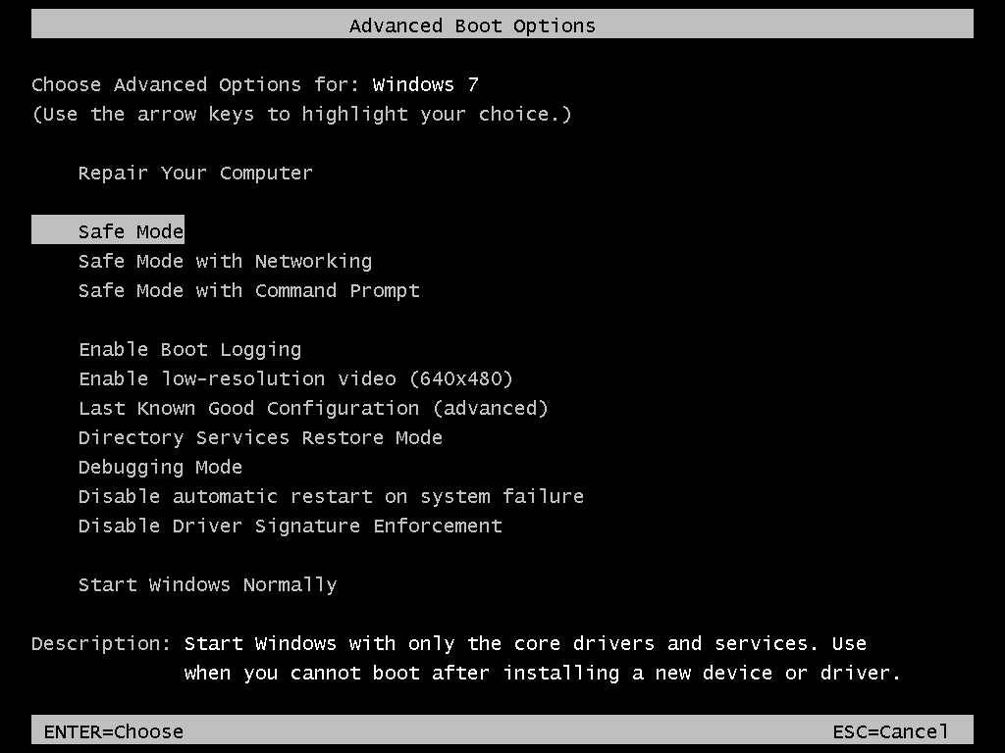The image size is (1005, 753).
Task: Click the 'Windows 7' operating system name
Action: (425, 85)
